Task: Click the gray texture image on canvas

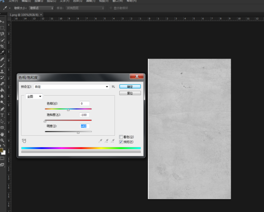Action: coord(189,129)
